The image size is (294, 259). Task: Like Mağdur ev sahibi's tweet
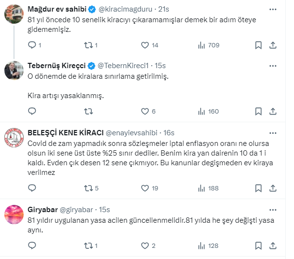pyautogui.click(x=145, y=45)
